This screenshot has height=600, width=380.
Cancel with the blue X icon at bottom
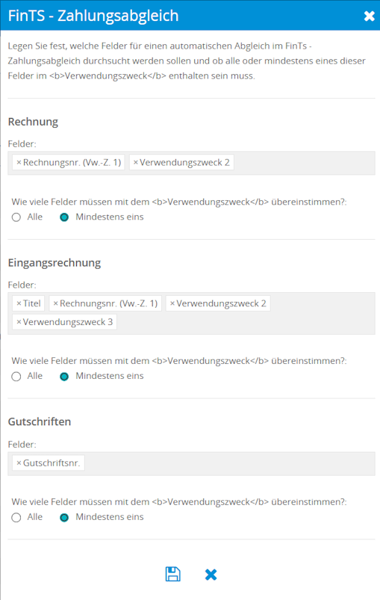(x=211, y=575)
